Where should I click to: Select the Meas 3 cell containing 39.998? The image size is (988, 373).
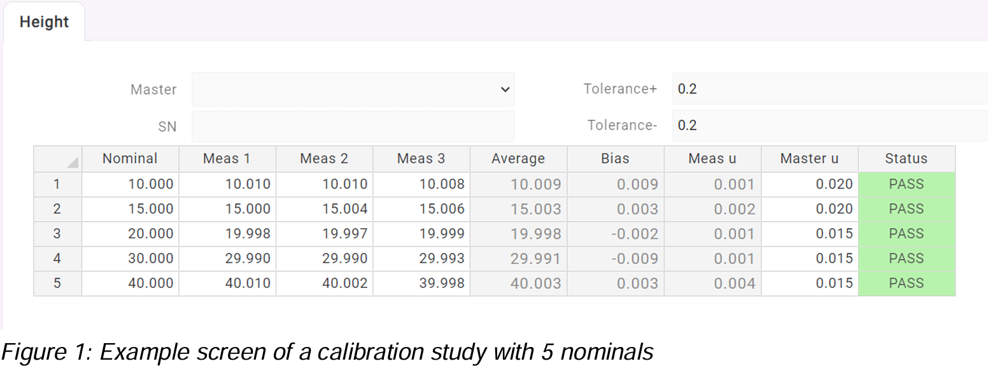point(421,283)
